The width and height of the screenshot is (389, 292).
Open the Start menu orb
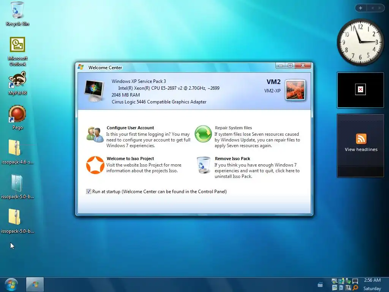click(x=11, y=284)
